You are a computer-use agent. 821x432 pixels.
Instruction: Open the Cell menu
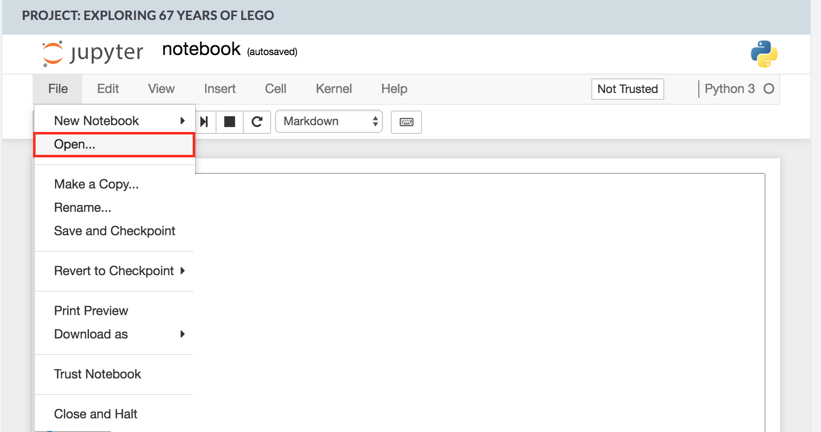point(275,89)
